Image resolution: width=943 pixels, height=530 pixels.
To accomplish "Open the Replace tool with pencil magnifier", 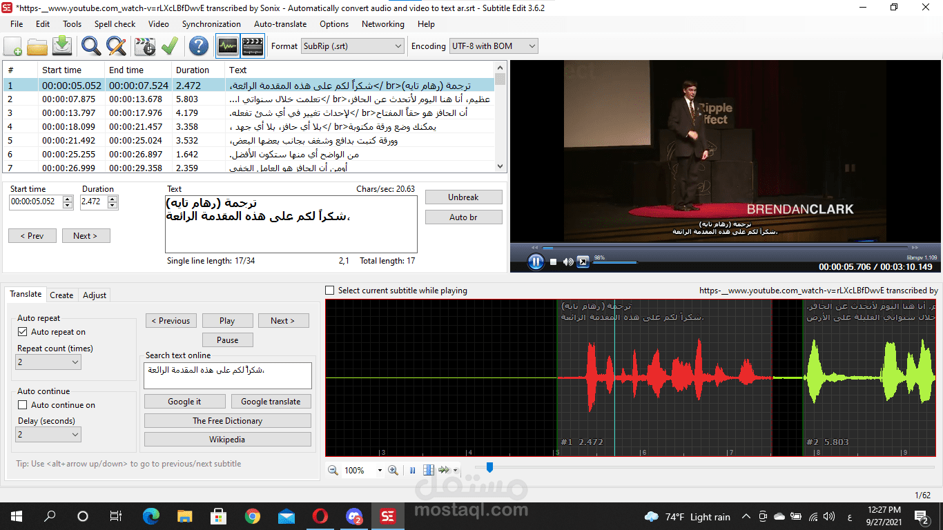I will tap(116, 46).
